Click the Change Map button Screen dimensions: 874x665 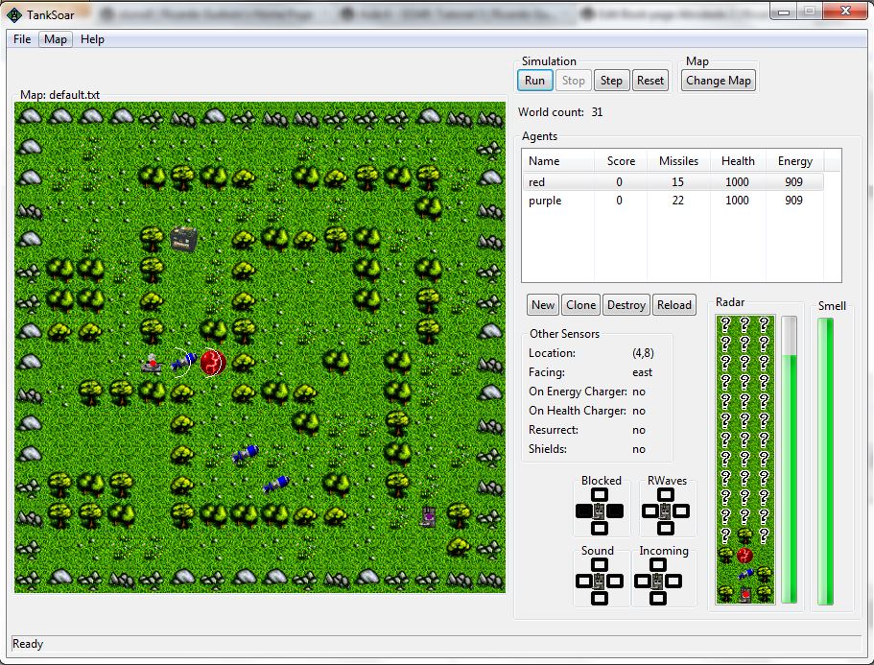[719, 81]
